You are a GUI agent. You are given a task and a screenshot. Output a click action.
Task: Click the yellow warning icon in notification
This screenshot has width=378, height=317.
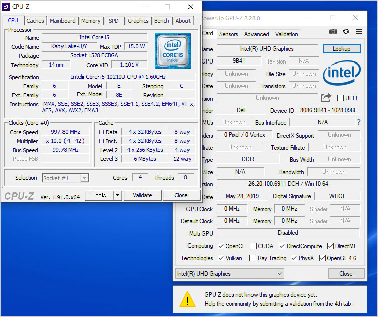(x=187, y=299)
